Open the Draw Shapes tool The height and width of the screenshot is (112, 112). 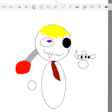pos(55,7)
